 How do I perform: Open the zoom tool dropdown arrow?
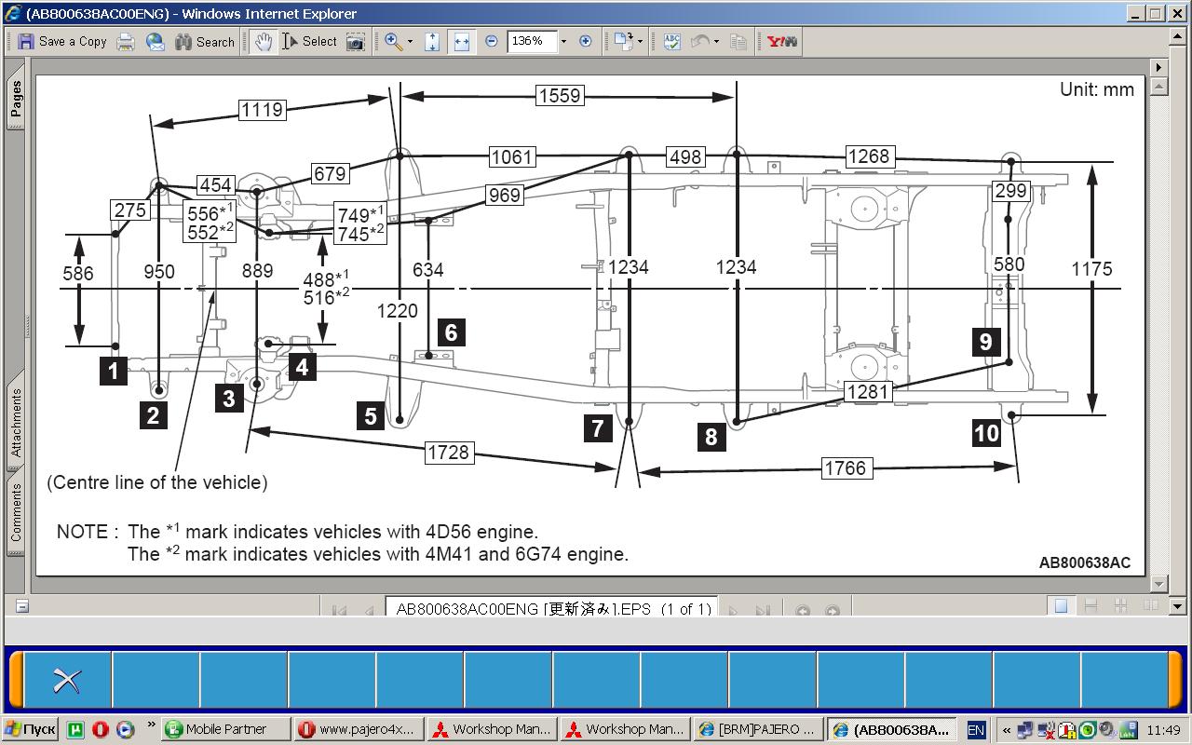pyautogui.click(x=410, y=42)
